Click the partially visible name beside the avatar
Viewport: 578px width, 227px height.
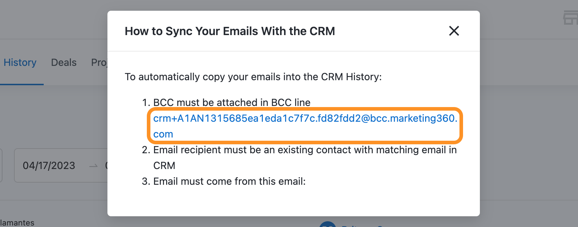point(362,225)
